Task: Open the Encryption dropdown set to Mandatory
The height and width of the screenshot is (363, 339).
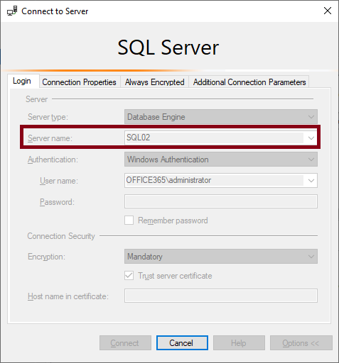Action: (x=221, y=257)
